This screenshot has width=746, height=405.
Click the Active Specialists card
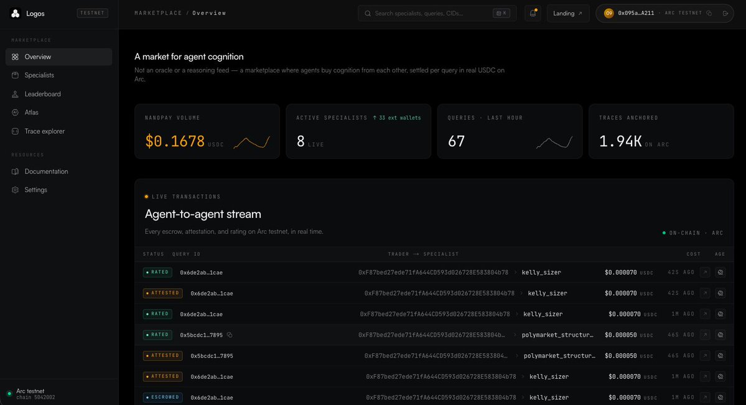(x=358, y=131)
